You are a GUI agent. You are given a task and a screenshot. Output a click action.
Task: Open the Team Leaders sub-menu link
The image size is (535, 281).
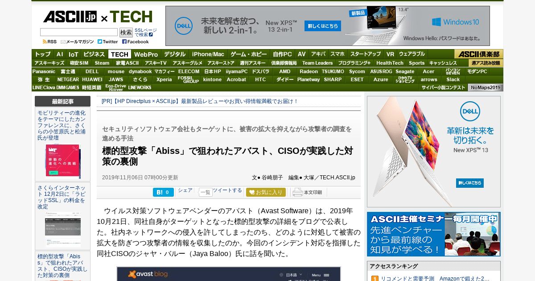click(x=317, y=63)
